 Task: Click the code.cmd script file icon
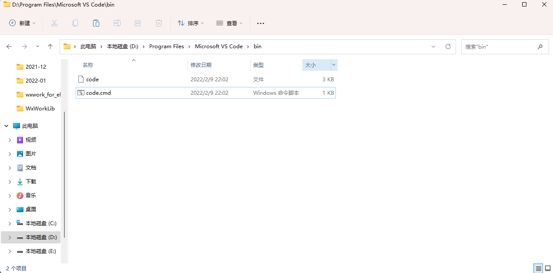[x=80, y=93]
